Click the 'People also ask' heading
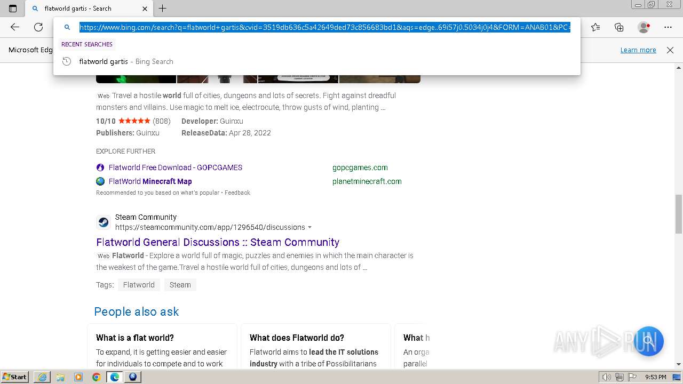 tap(137, 311)
